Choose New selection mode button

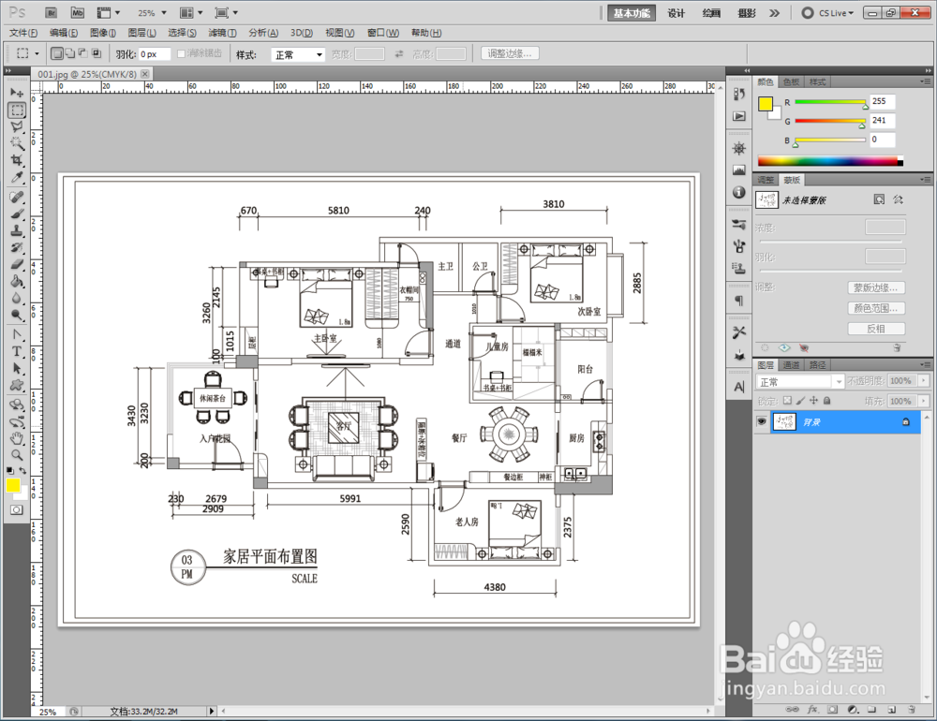coord(57,53)
